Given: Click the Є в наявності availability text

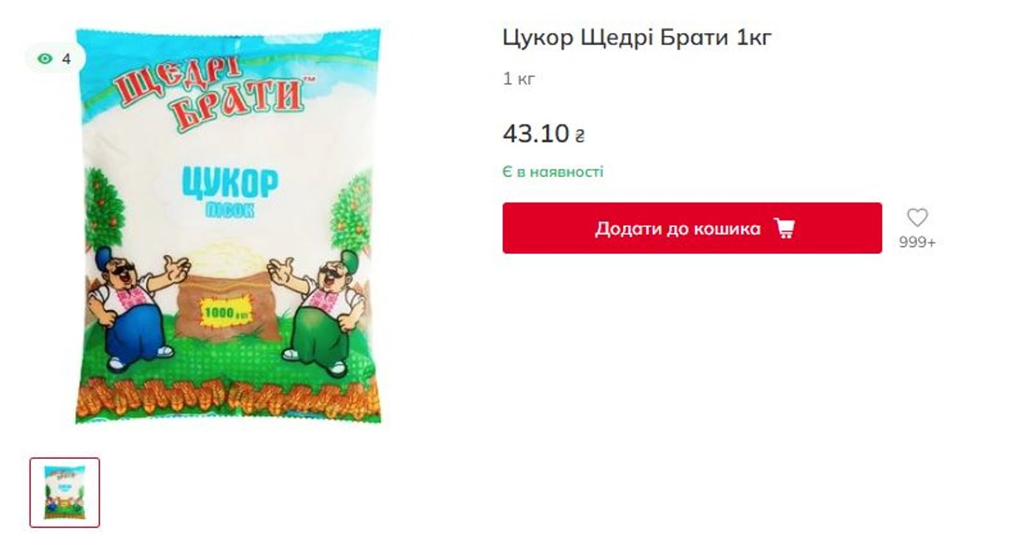Looking at the screenshot, I should (x=553, y=172).
